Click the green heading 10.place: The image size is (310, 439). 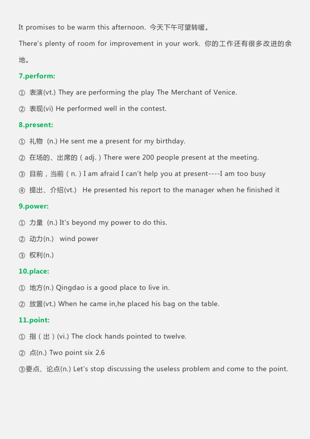34,271
